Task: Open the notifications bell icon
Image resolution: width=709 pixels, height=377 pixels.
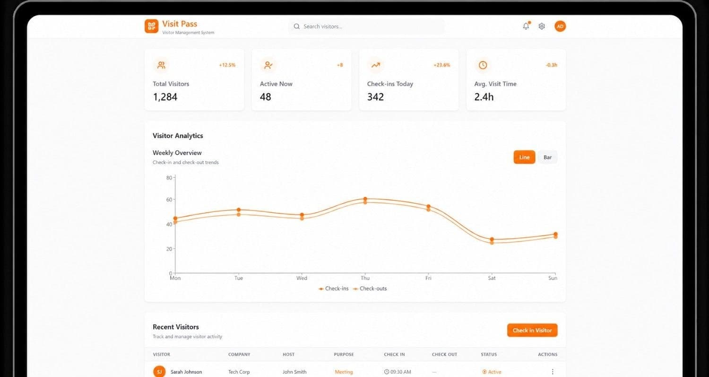Action: click(526, 26)
